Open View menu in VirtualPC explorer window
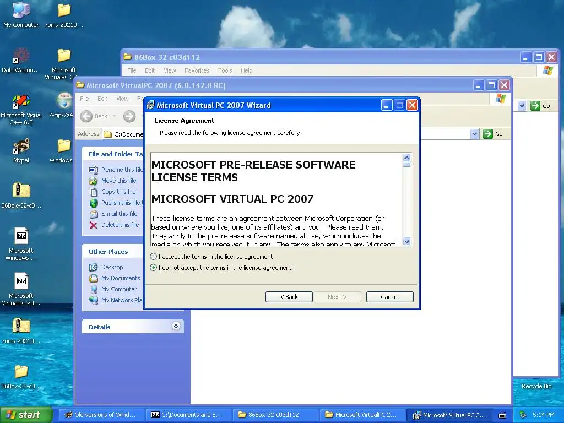This screenshot has height=423, width=564. [x=122, y=99]
